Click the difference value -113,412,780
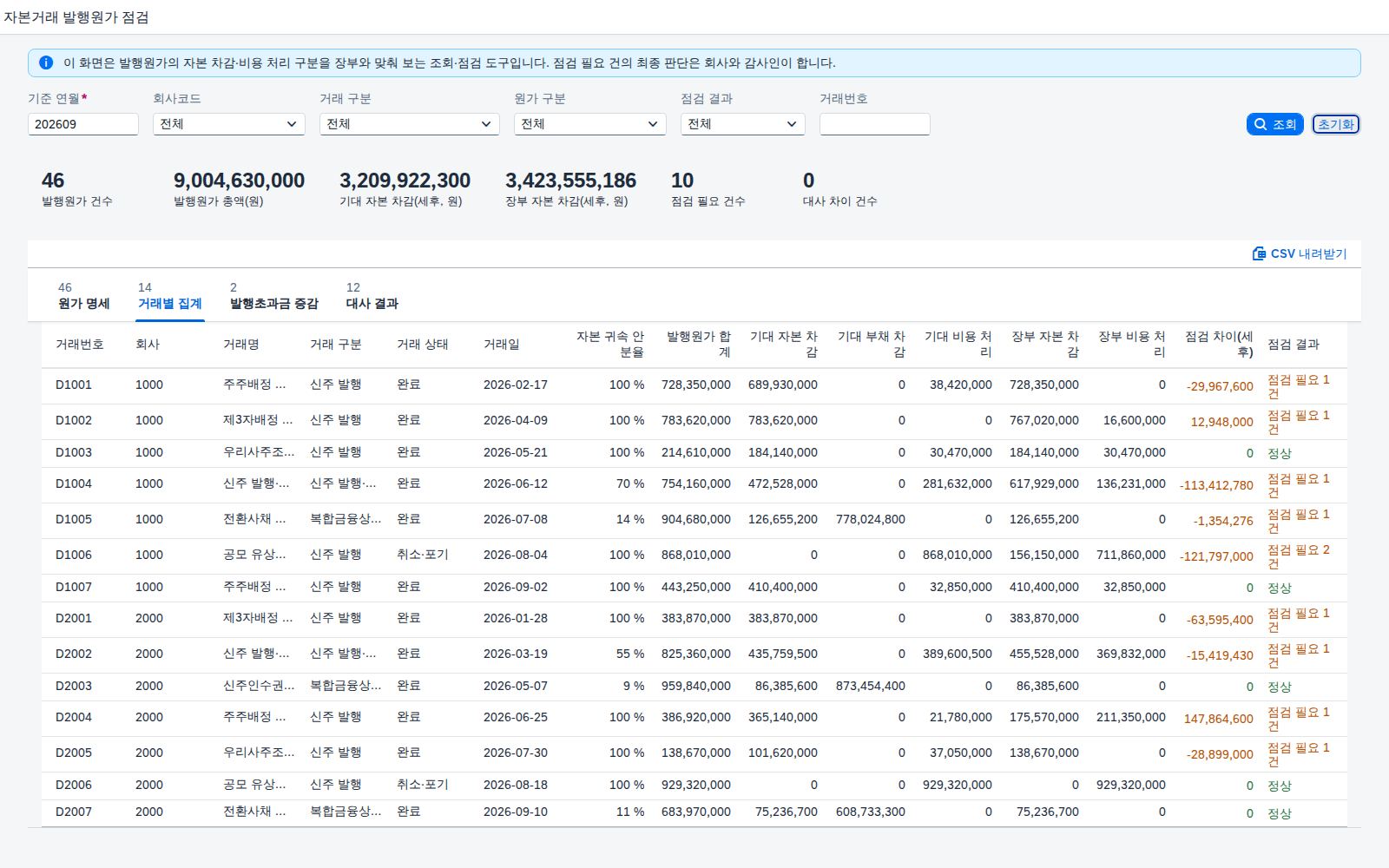This screenshot has height=868, width=1389. click(x=1216, y=485)
